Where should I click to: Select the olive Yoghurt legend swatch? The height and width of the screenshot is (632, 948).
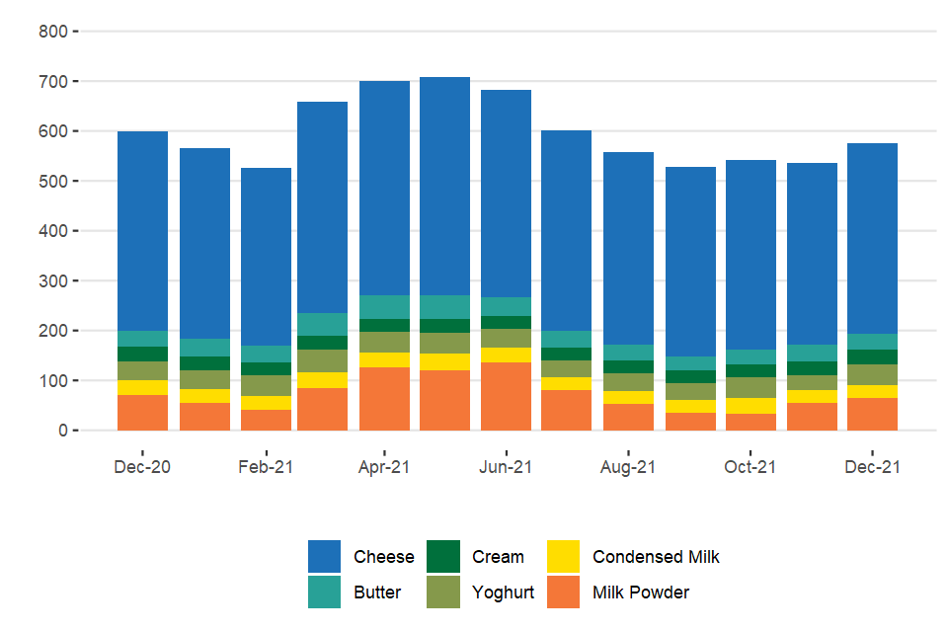coord(443,592)
